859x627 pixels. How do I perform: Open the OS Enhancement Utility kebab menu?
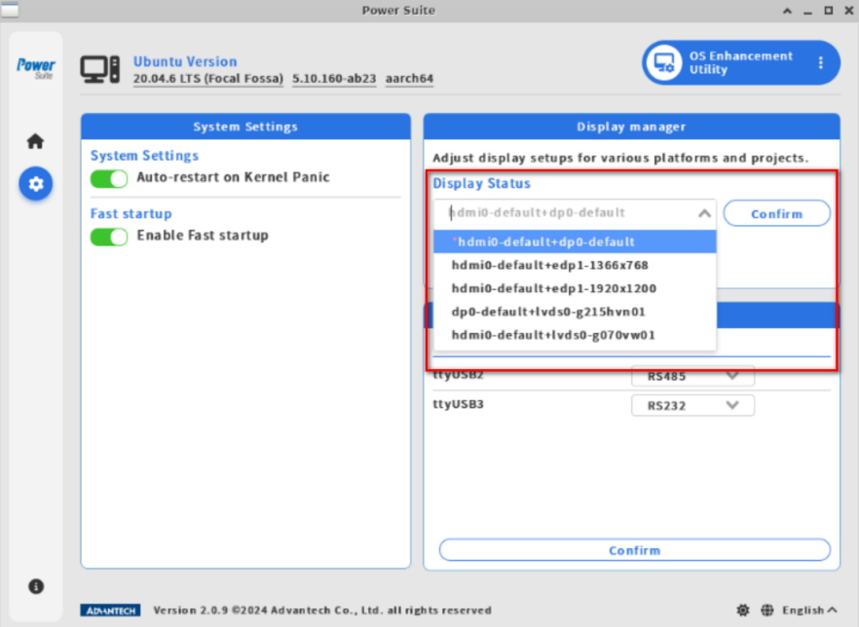tap(819, 62)
